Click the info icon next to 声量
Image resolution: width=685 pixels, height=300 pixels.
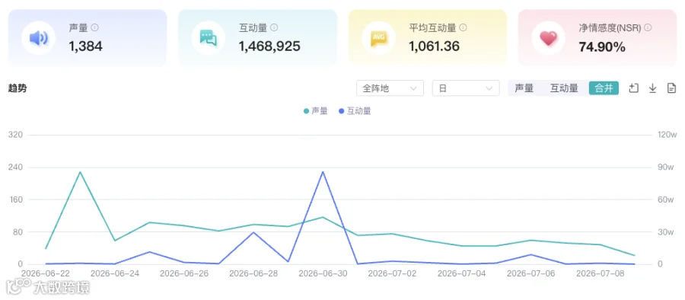click(x=95, y=27)
